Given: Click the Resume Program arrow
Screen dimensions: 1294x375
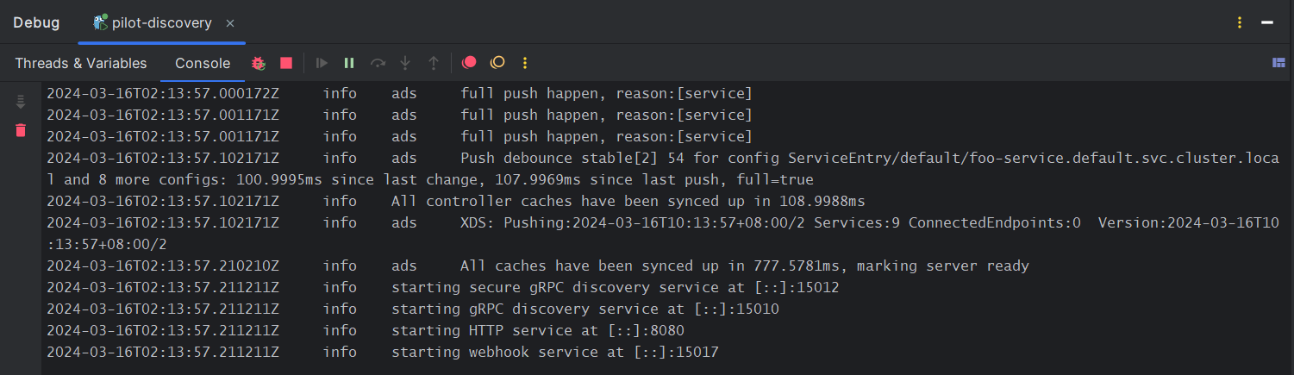Looking at the screenshot, I should click(322, 63).
